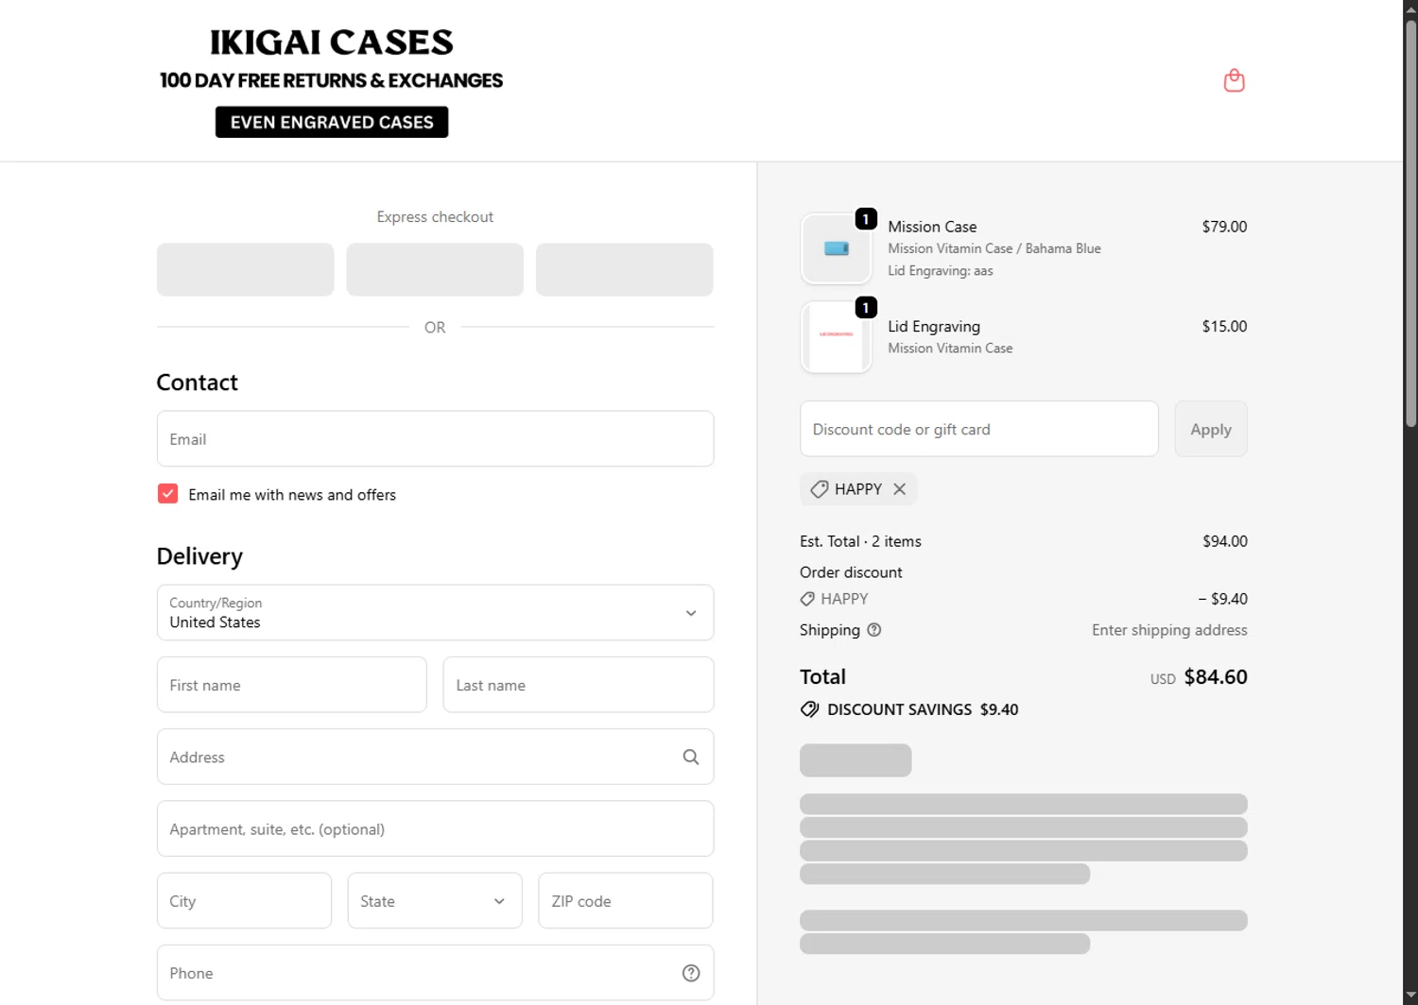Click the Lid Engraving product thumbnail
1418x1005 pixels.
[836, 337]
